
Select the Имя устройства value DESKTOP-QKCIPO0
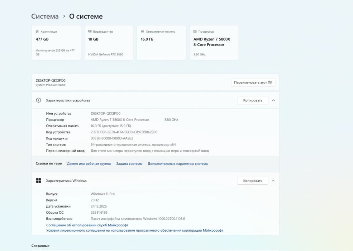(x=106, y=114)
